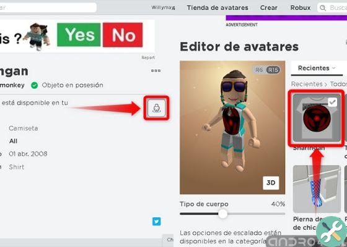Expand the Recientes dropdown tab

317,68
